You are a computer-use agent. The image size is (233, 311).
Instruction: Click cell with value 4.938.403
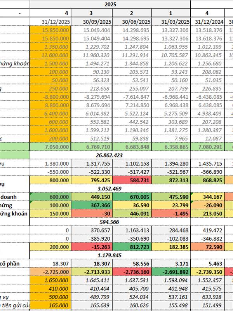pyautogui.click(x=207, y=113)
